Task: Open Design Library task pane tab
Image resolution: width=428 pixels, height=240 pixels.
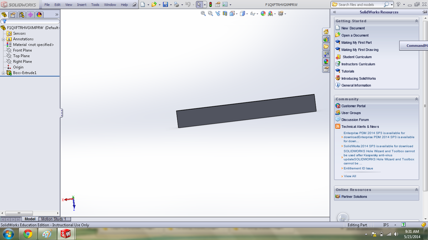Action: pyautogui.click(x=326, y=39)
